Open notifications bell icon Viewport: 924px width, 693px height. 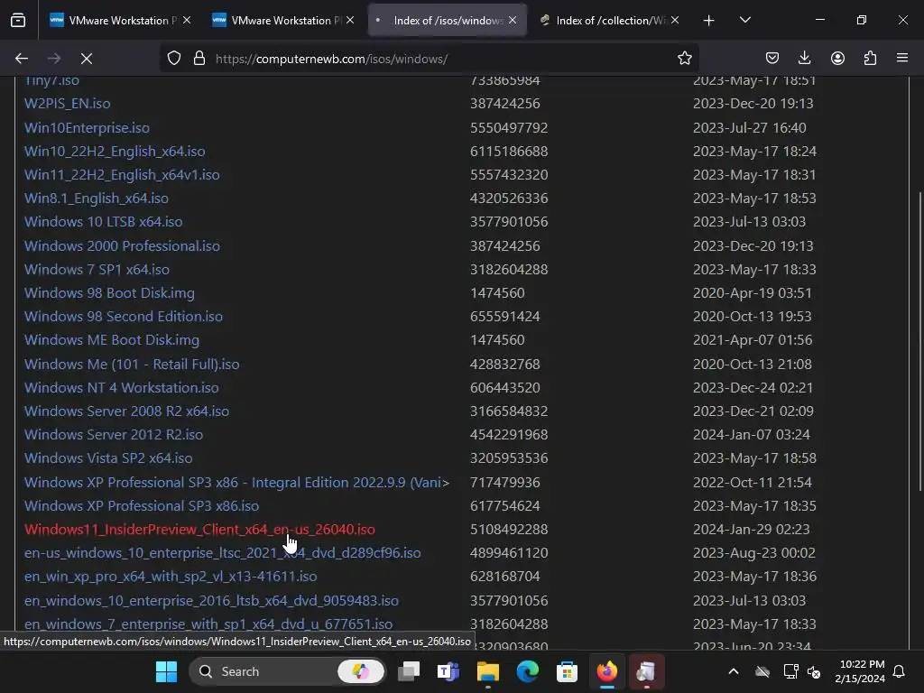[x=900, y=671]
